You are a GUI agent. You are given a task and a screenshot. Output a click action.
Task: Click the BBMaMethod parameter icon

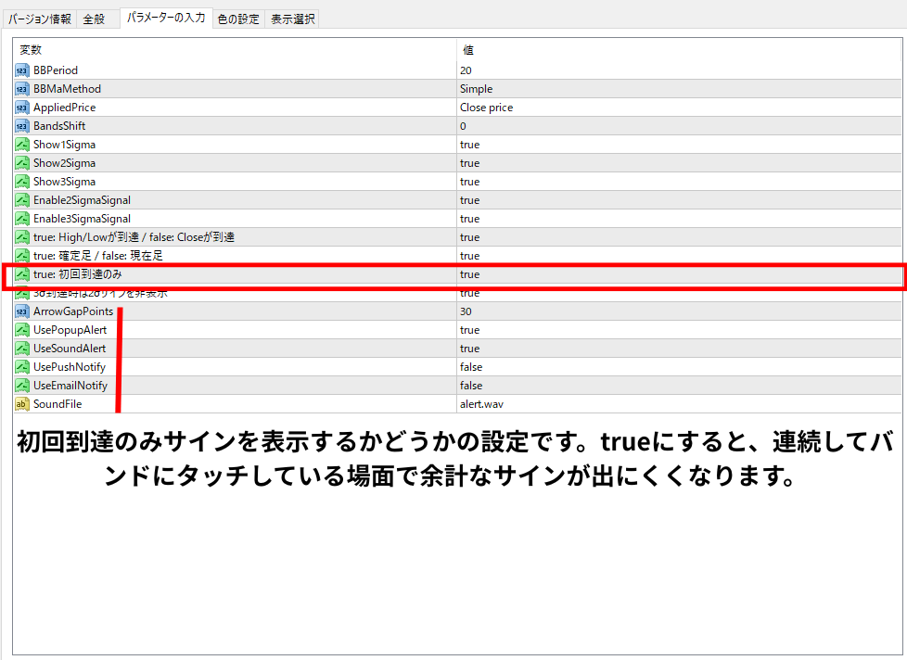[x=22, y=89]
